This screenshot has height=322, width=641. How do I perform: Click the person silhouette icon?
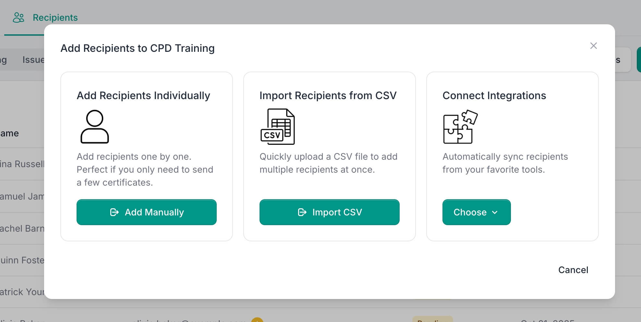click(x=94, y=127)
